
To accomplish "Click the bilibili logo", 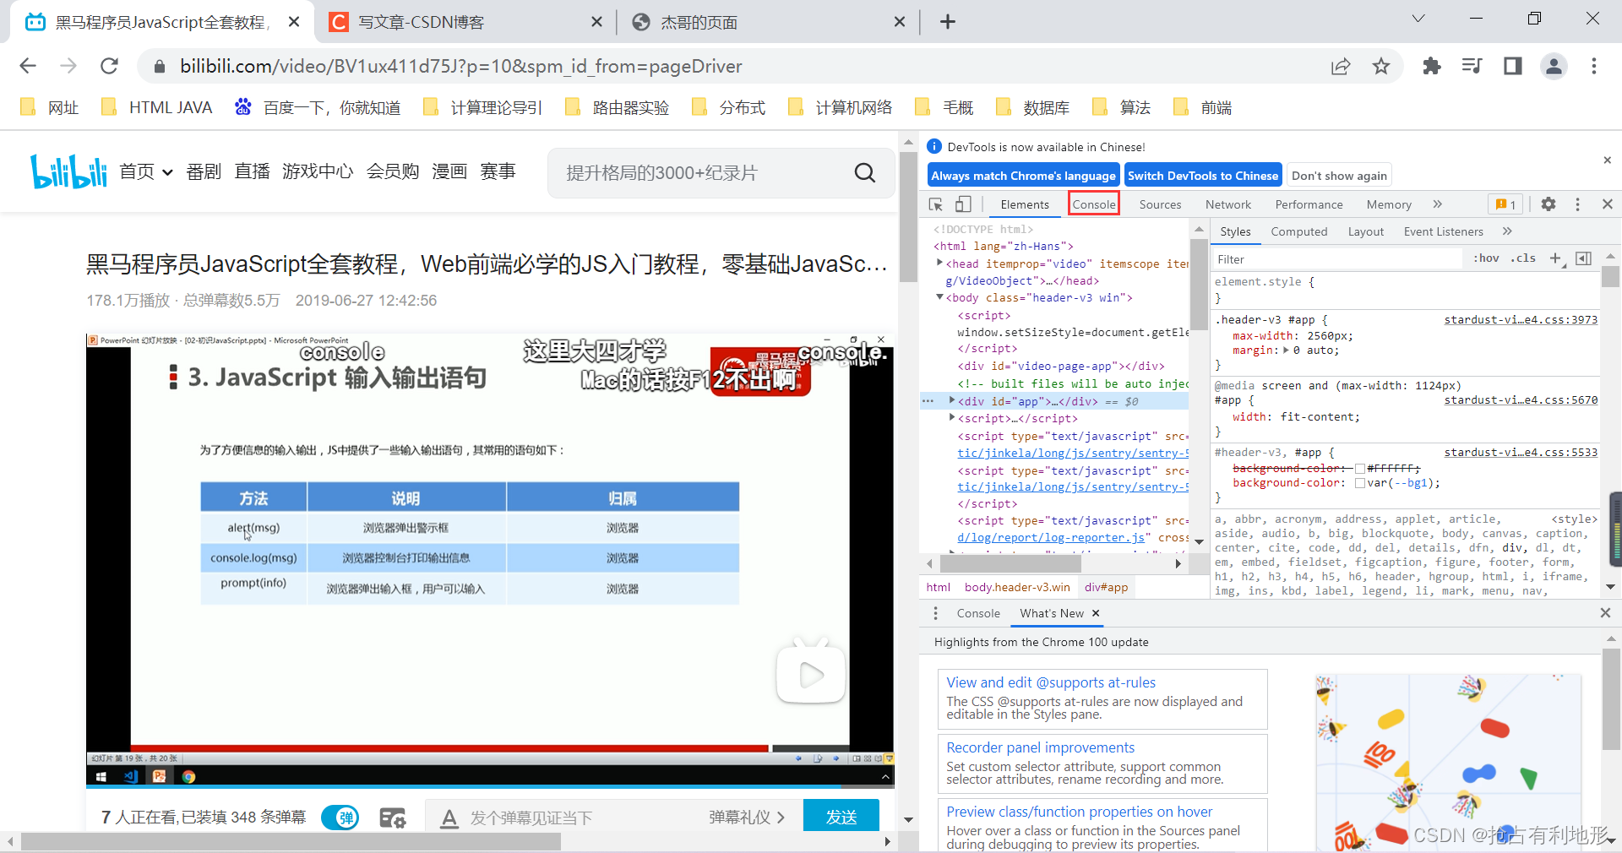I will tap(68, 171).
